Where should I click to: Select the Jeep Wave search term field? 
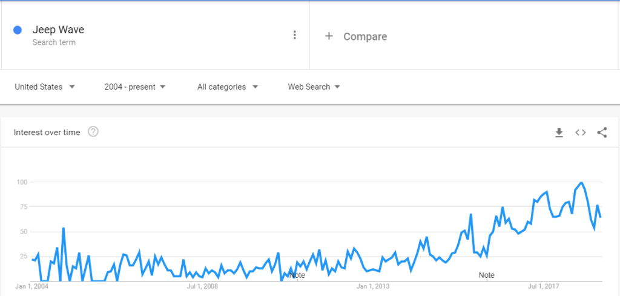(x=156, y=35)
